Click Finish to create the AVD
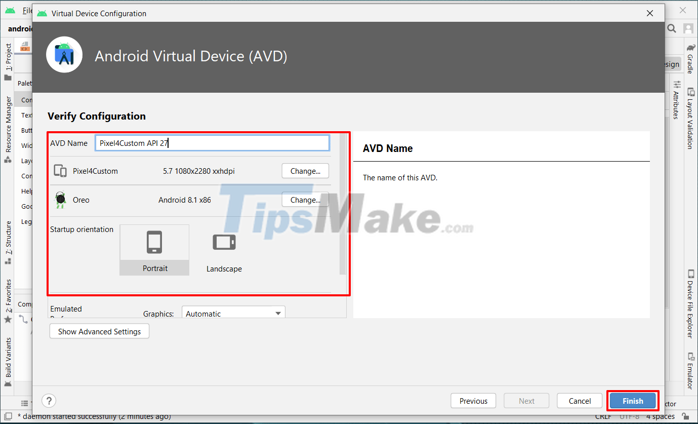The image size is (698, 424). tap(632, 400)
